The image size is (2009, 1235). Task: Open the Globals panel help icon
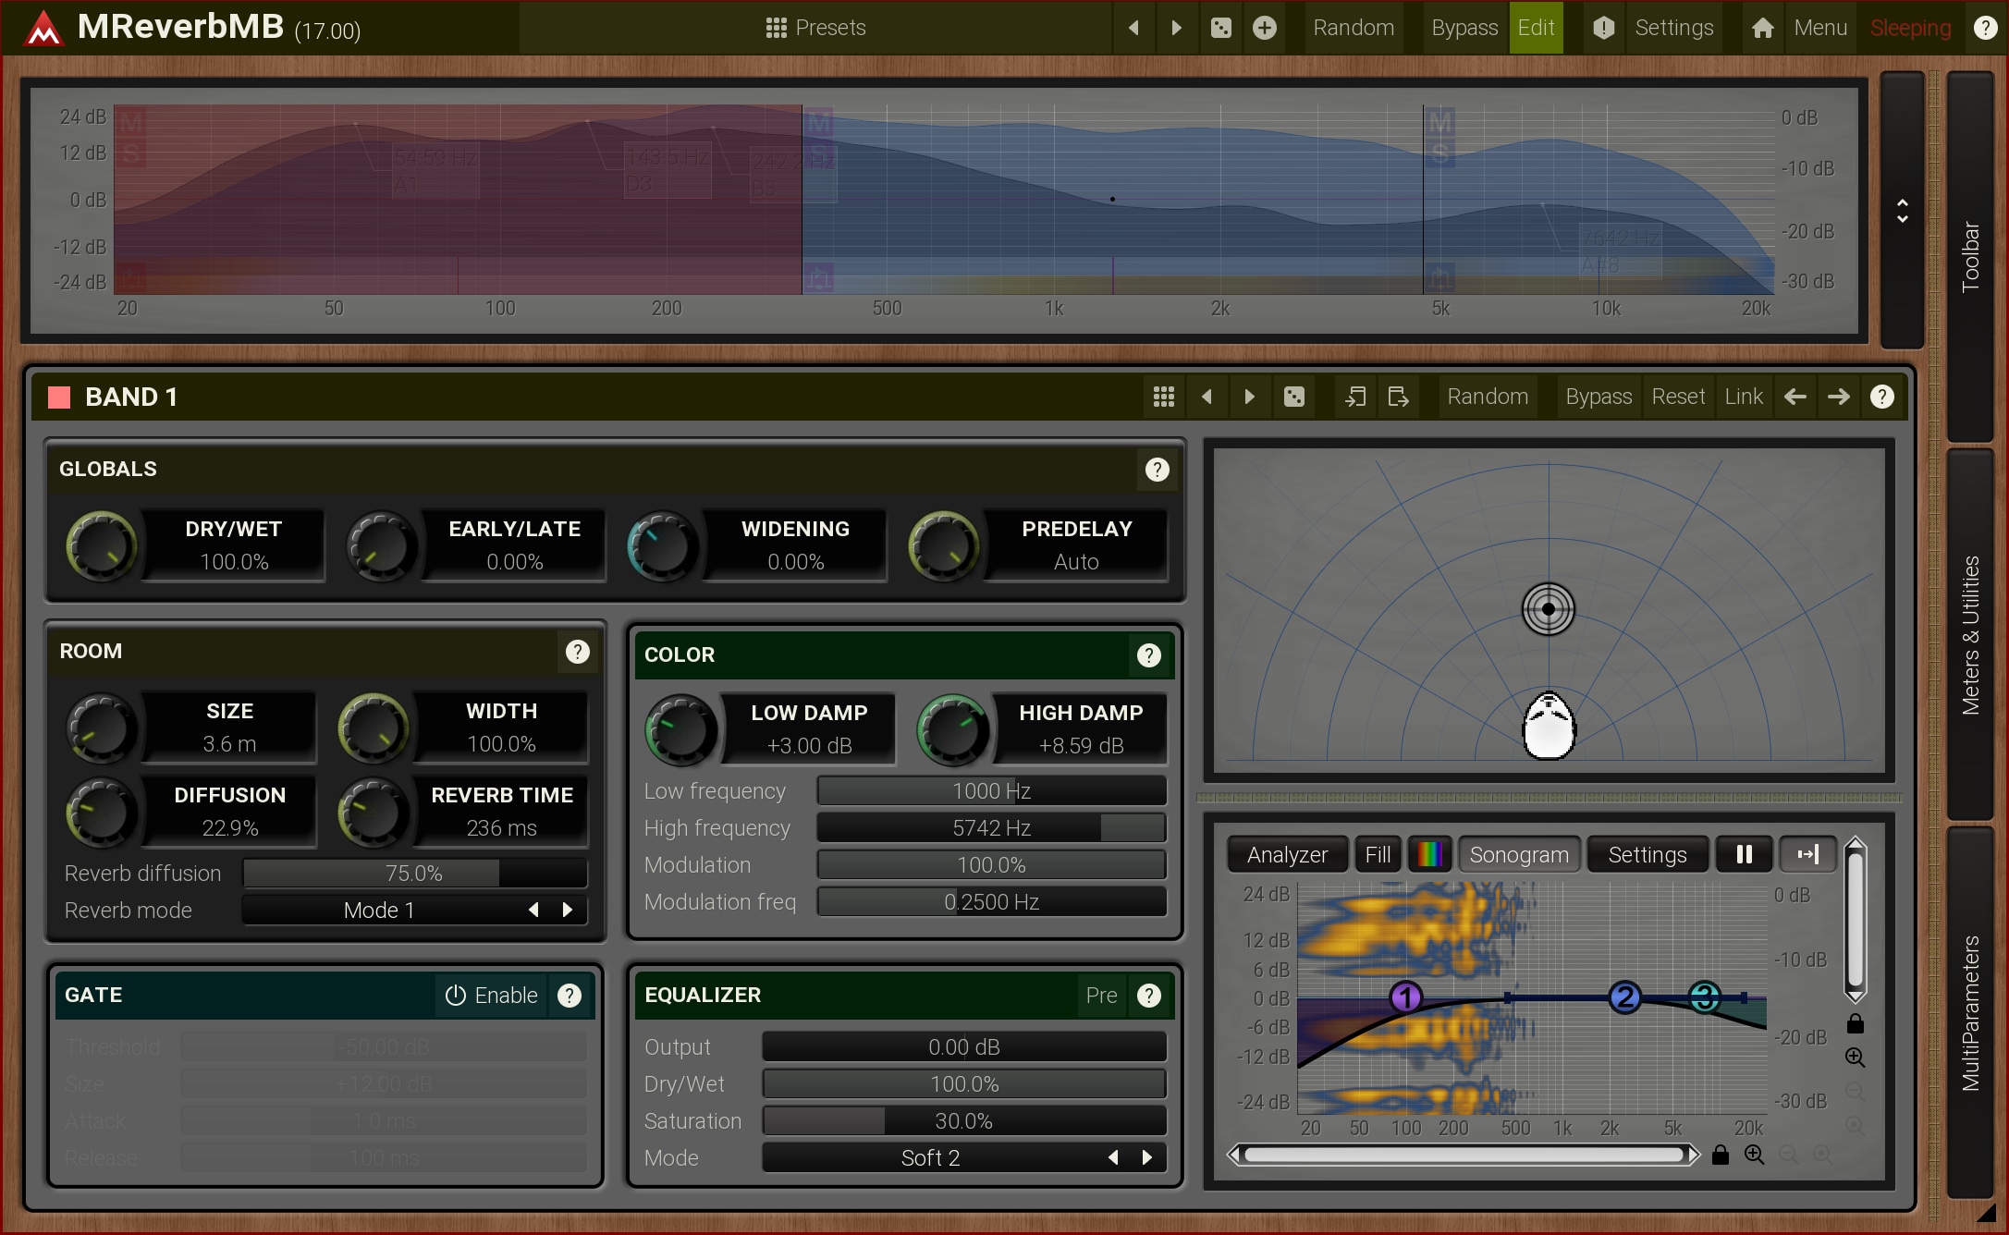coord(1157,470)
